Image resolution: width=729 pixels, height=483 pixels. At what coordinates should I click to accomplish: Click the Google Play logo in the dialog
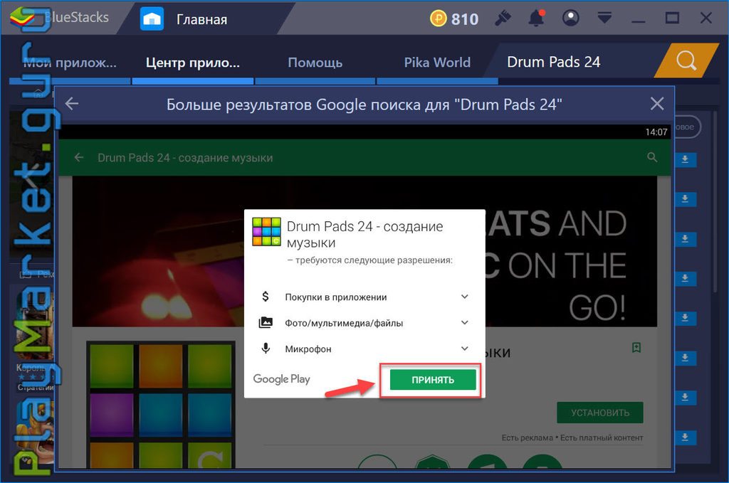(x=281, y=379)
